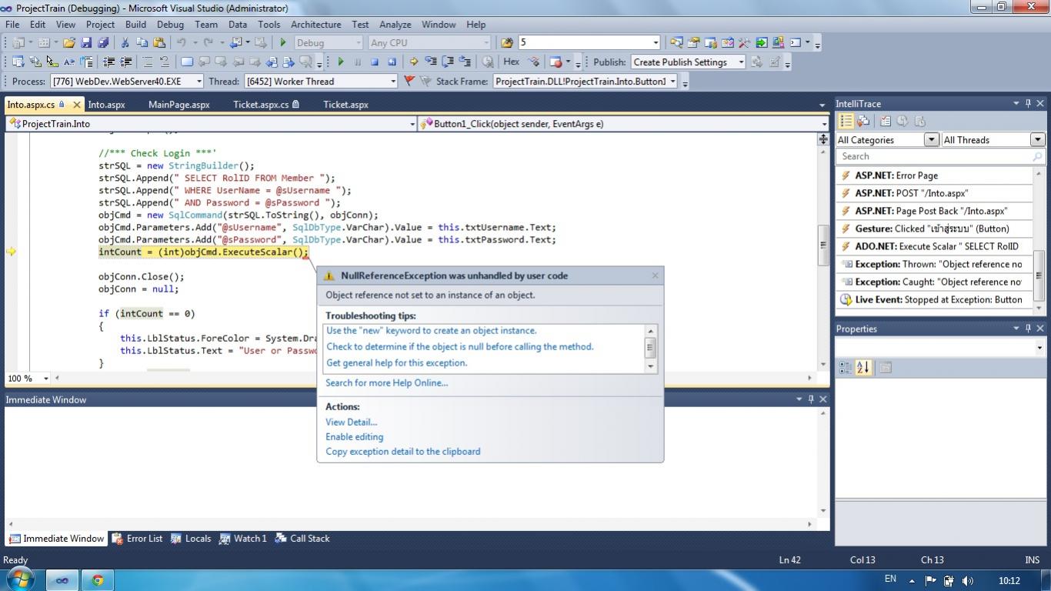Switch to Ticket.aspx.cs tab
Viewport: 1051px width, 591px height.
click(x=265, y=105)
